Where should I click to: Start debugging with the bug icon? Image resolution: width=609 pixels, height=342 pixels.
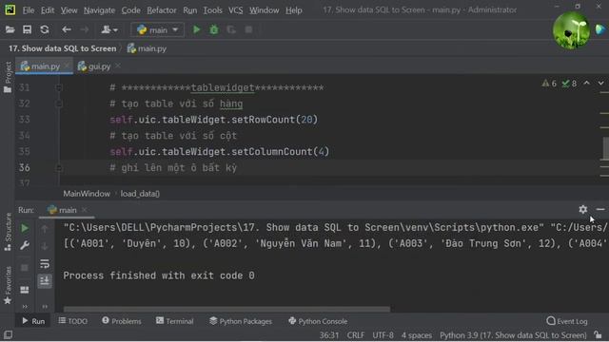(214, 29)
